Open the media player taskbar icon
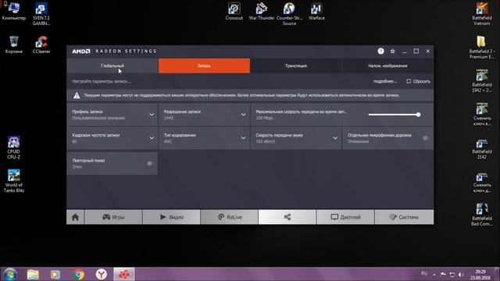 click(55, 274)
